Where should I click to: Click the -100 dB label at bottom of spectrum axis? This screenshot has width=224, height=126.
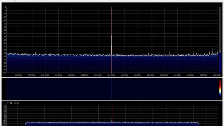click(x=5, y=73)
